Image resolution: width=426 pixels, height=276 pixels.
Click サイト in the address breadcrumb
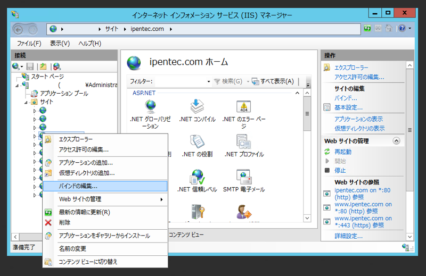[x=112, y=29]
